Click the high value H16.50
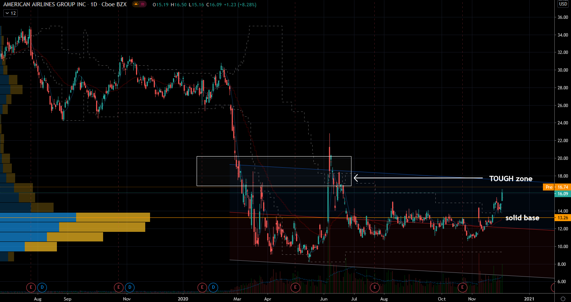Screen dimensions: 571x302 179,5
